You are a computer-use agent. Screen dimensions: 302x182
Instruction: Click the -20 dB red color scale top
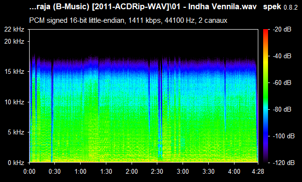[282, 30]
